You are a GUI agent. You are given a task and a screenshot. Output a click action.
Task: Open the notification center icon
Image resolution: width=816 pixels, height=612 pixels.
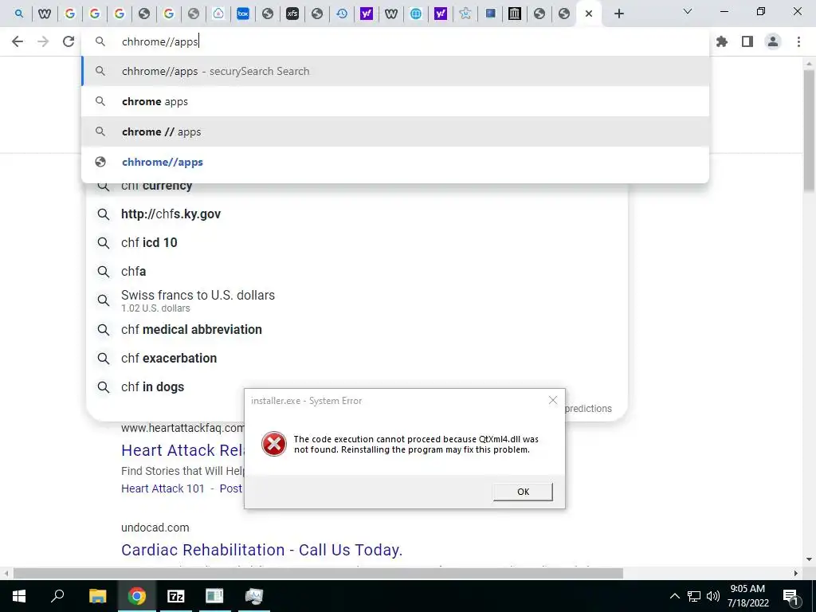coord(791,596)
